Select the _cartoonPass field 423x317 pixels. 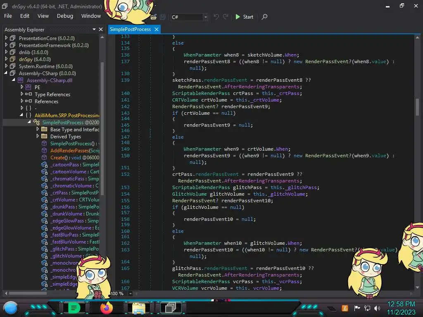coord(75,164)
